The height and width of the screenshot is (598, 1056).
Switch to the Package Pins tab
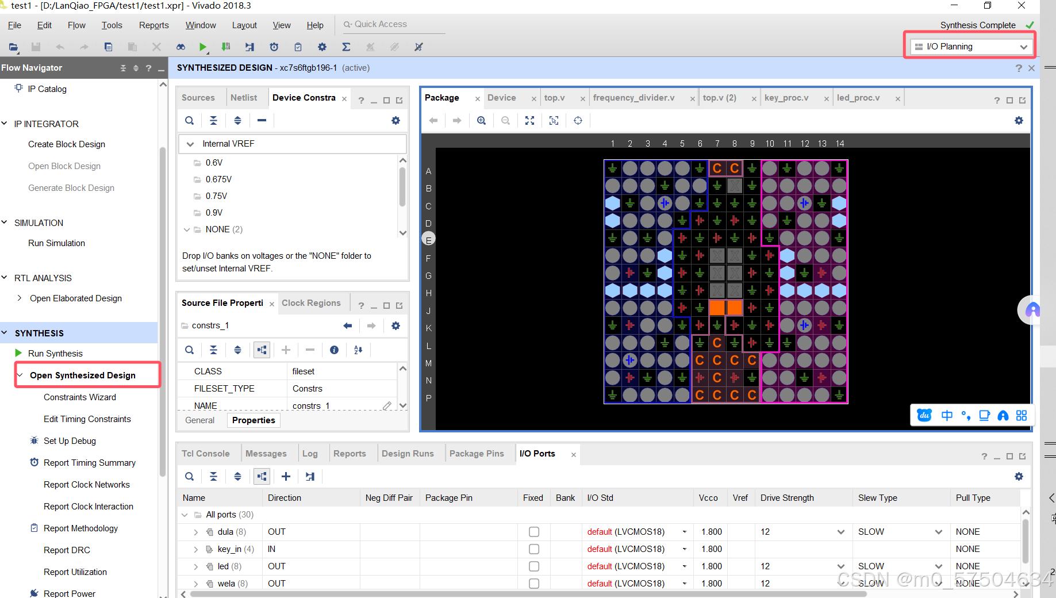(477, 454)
